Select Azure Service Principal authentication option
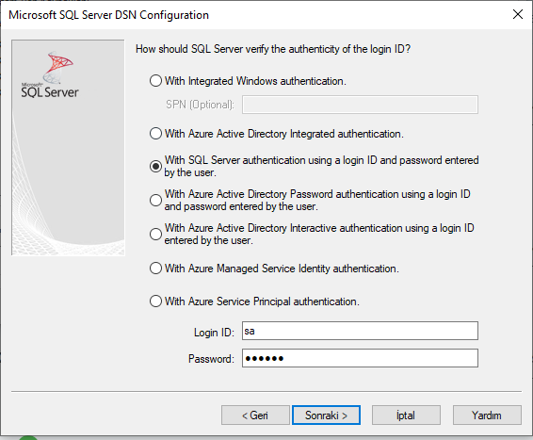 click(x=155, y=301)
